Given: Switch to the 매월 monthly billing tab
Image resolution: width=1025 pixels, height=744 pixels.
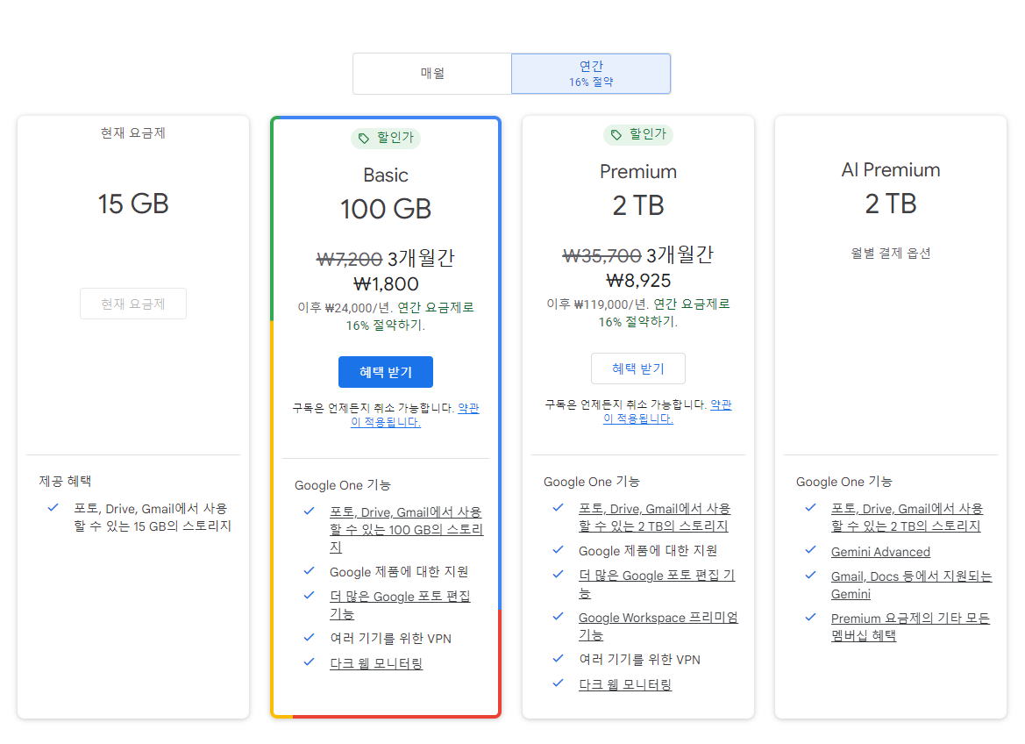Looking at the screenshot, I should coord(432,74).
